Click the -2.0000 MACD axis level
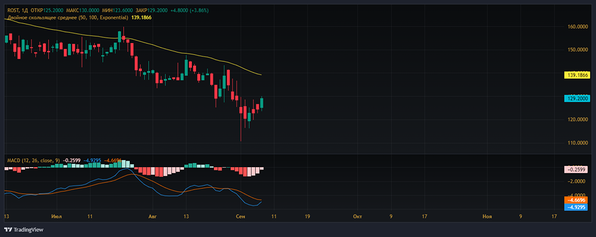The image size is (596, 237). [x=576, y=181]
